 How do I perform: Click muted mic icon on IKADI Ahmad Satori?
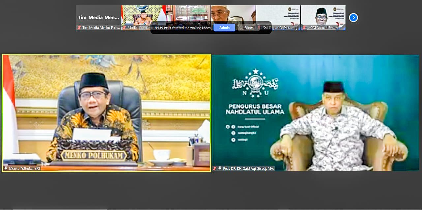(x=304, y=28)
